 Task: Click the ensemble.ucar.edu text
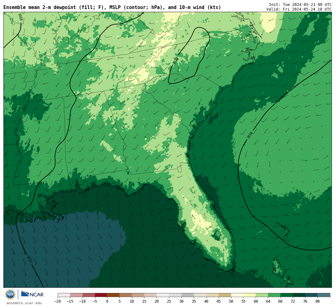click(24, 303)
